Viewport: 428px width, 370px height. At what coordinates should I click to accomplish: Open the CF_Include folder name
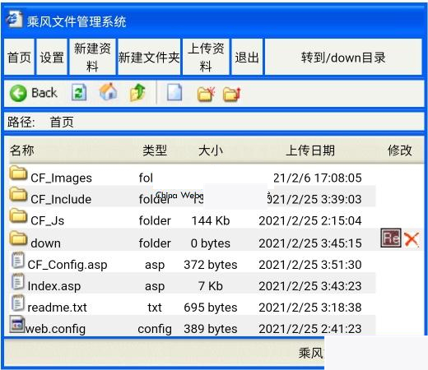61,199
